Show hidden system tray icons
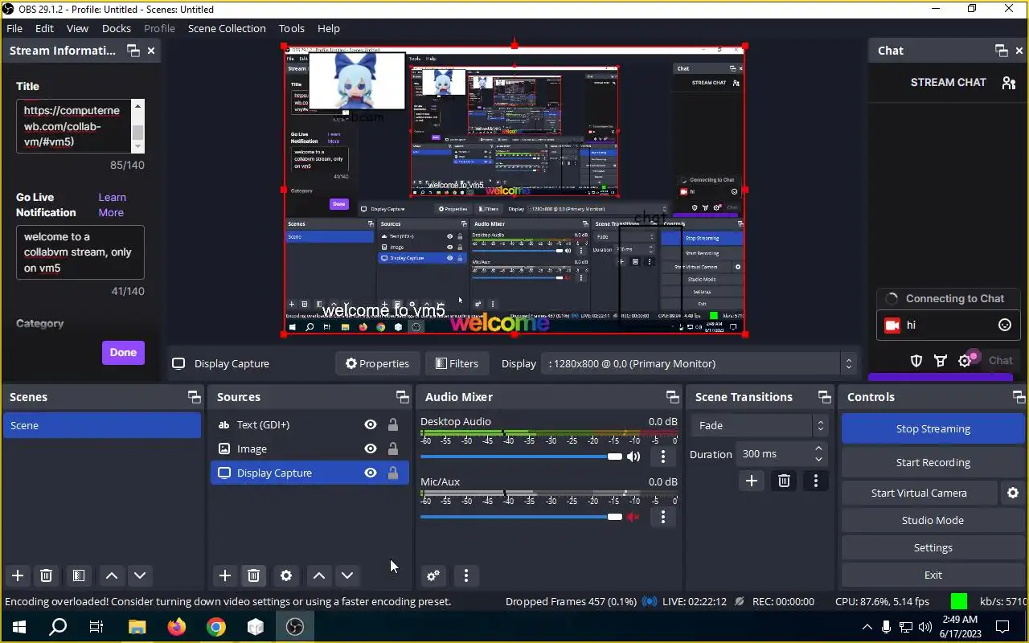1029x643 pixels. [x=867, y=627]
